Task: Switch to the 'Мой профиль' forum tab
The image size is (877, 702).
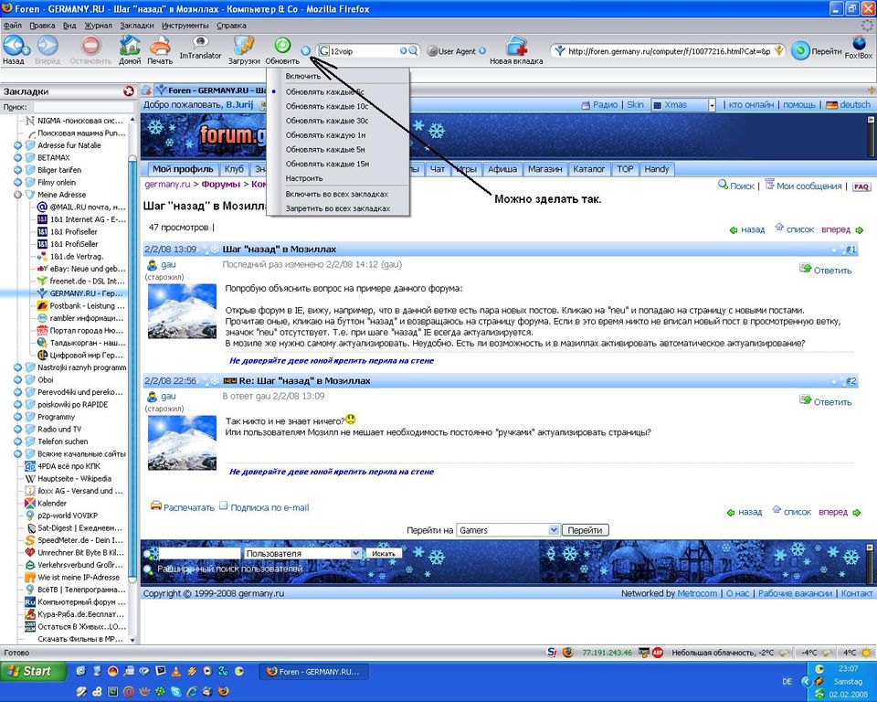Action: pos(183,169)
